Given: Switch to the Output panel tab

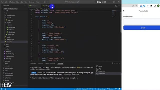Looking at the screenshot, I should [x=40, y=63].
